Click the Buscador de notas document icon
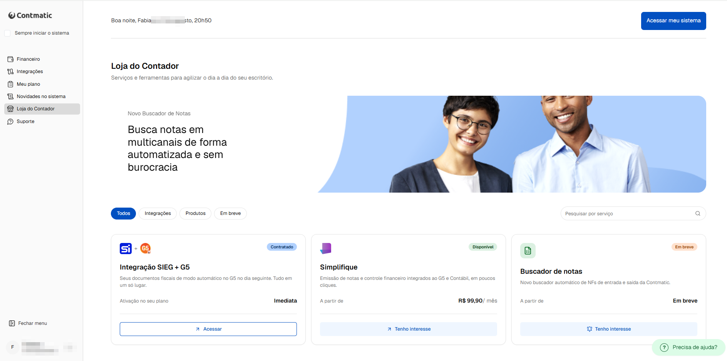 tap(528, 251)
